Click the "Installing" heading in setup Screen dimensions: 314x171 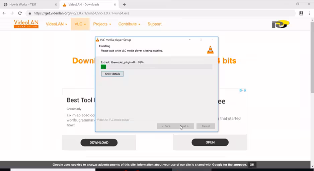click(104, 46)
